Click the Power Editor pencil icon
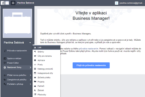This screenshot has height=97, width=145. [5, 63]
